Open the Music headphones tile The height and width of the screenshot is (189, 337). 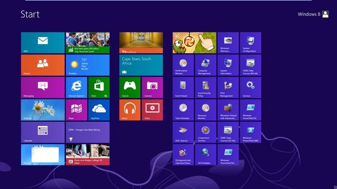pos(130,110)
